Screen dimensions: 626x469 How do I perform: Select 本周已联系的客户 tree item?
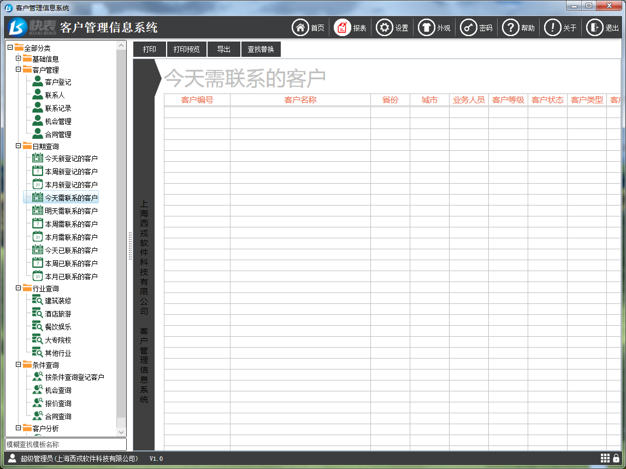coord(71,263)
